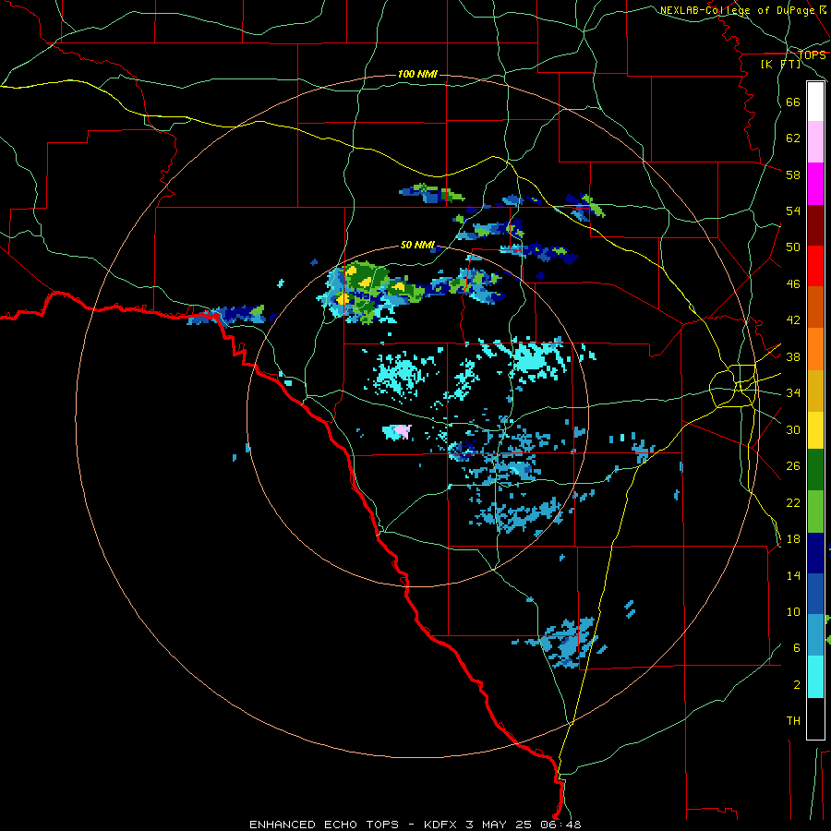The width and height of the screenshot is (831, 831).
Task: Click the legend value 26
Action: click(793, 466)
